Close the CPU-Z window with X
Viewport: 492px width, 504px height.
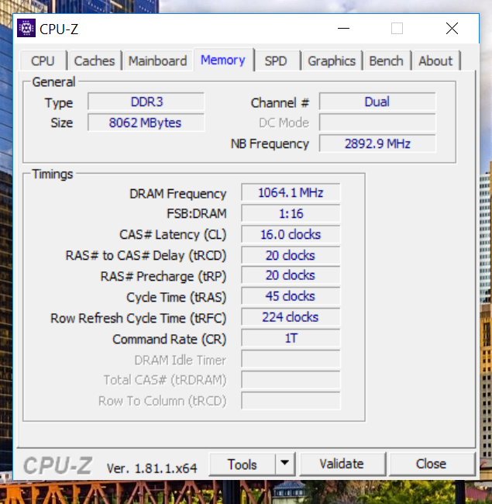tap(452, 28)
